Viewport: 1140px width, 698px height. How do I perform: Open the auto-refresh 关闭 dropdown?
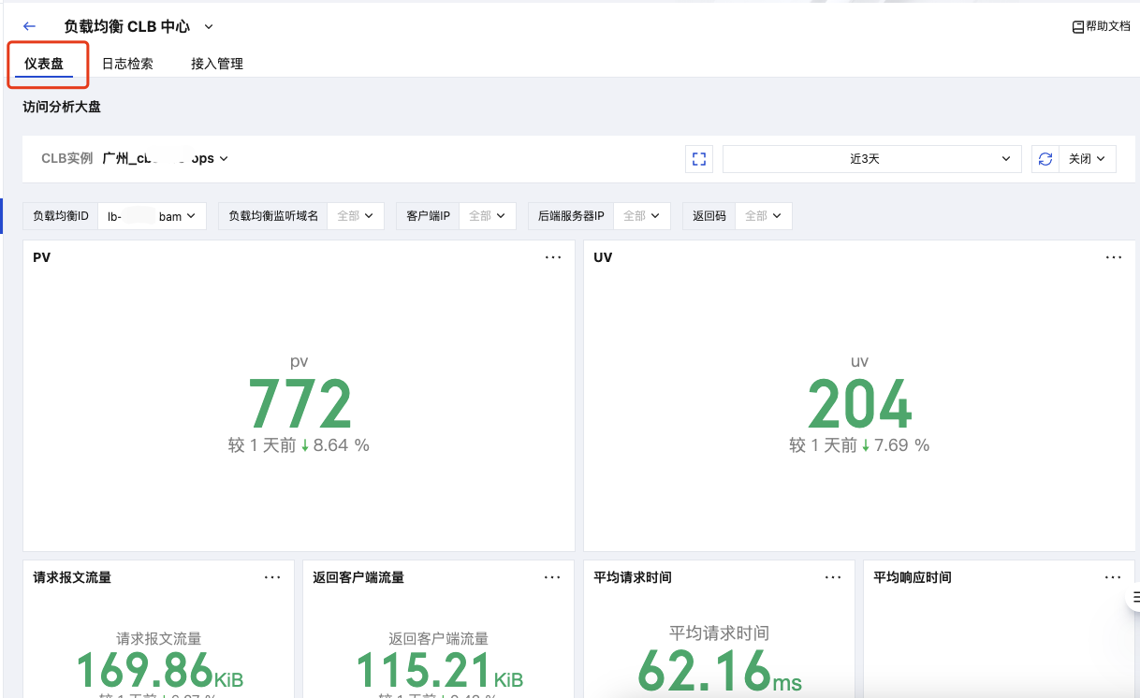[1087, 159]
